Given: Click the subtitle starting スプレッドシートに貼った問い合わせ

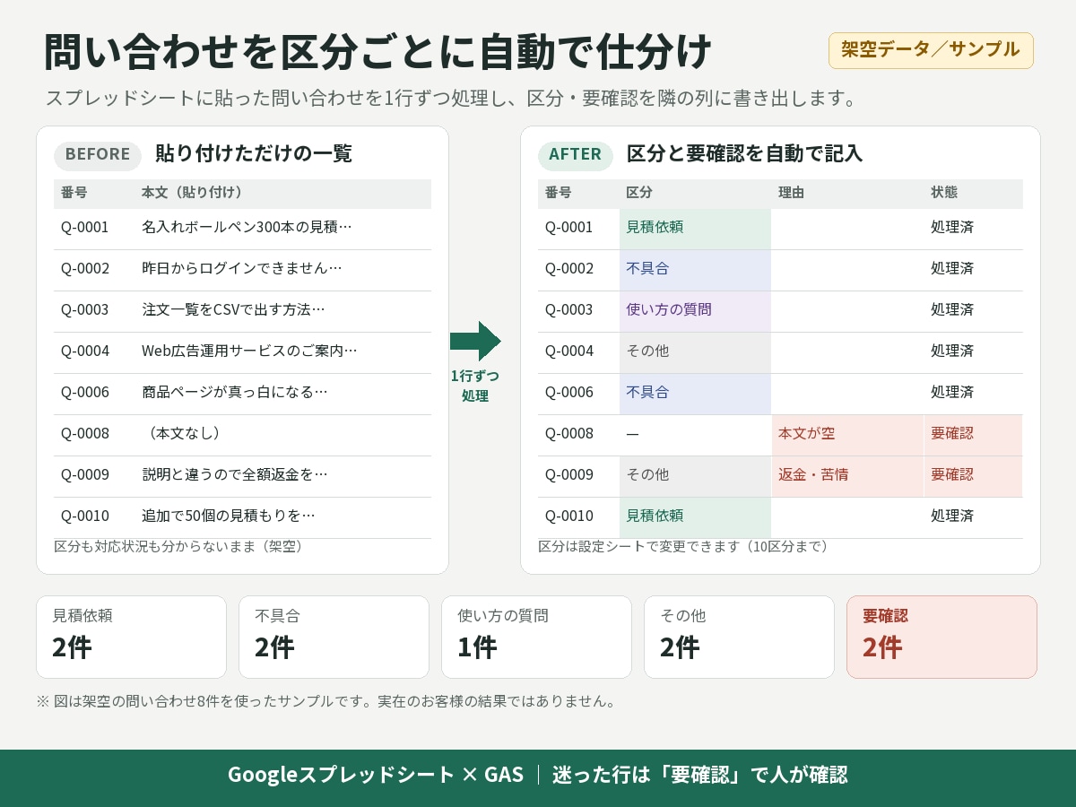Looking at the screenshot, I should 452,98.
